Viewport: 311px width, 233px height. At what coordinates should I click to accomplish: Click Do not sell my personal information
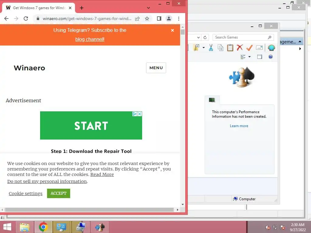(x=47, y=181)
